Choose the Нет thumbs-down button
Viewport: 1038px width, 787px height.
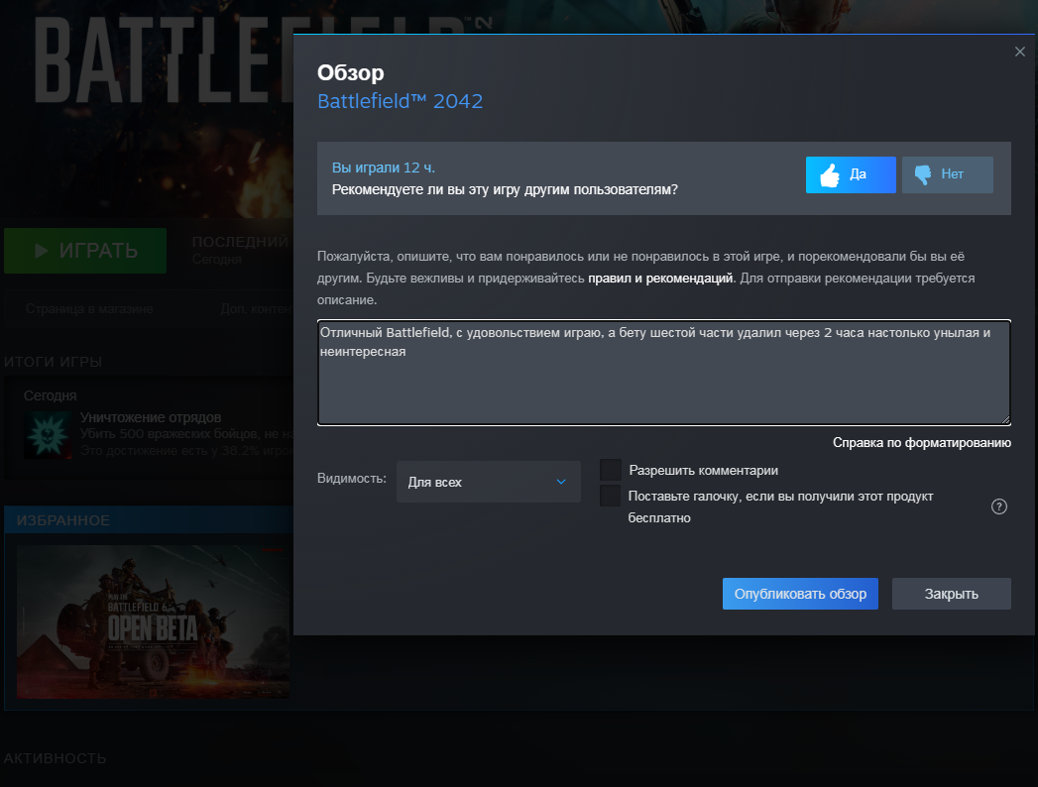(947, 174)
